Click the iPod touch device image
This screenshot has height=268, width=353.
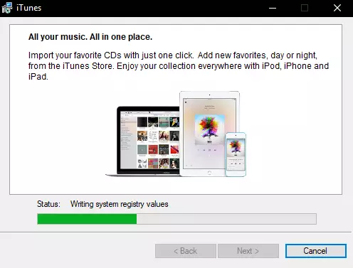coord(236,154)
